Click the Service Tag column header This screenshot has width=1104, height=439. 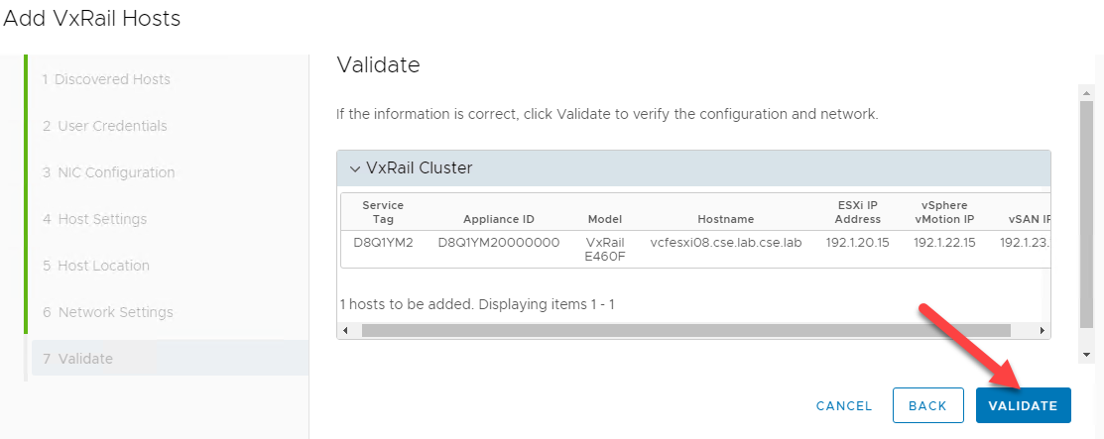(382, 212)
